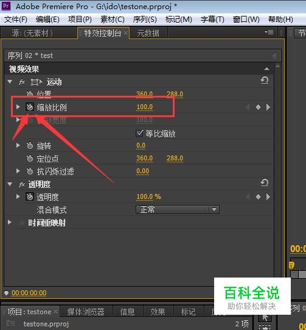
Task: Click the 缩放比例 value 100.0
Action: [145, 107]
